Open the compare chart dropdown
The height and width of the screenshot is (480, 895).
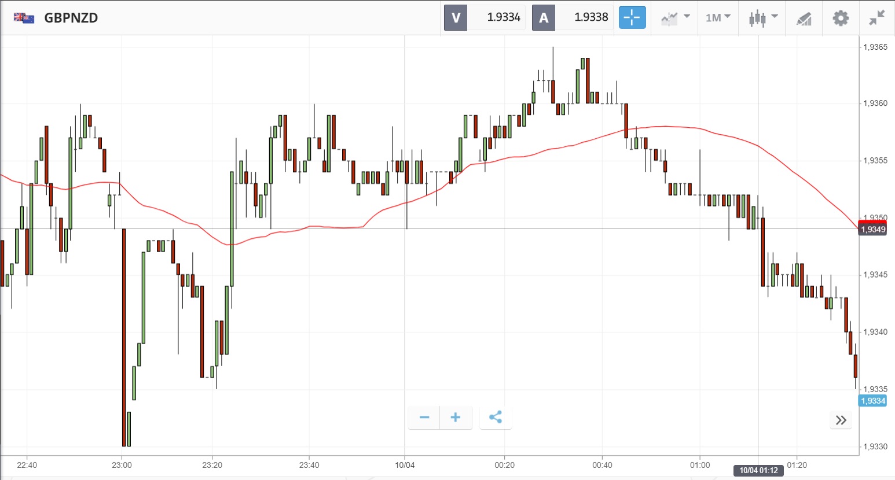[x=675, y=17]
